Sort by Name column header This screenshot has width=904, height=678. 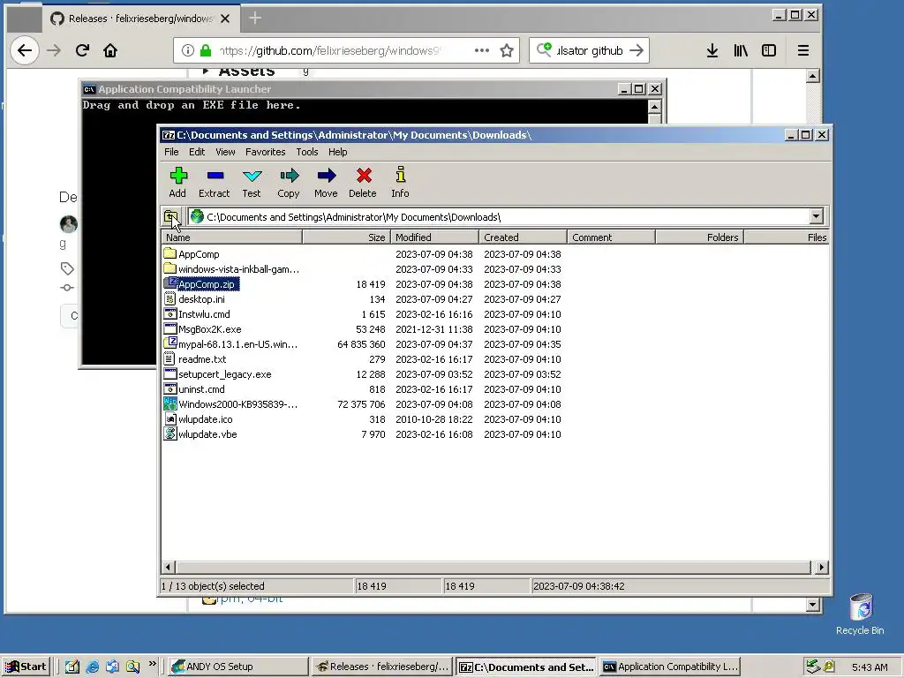click(232, 237)
